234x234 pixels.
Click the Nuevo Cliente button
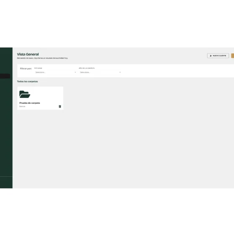[x=218, y=56]
